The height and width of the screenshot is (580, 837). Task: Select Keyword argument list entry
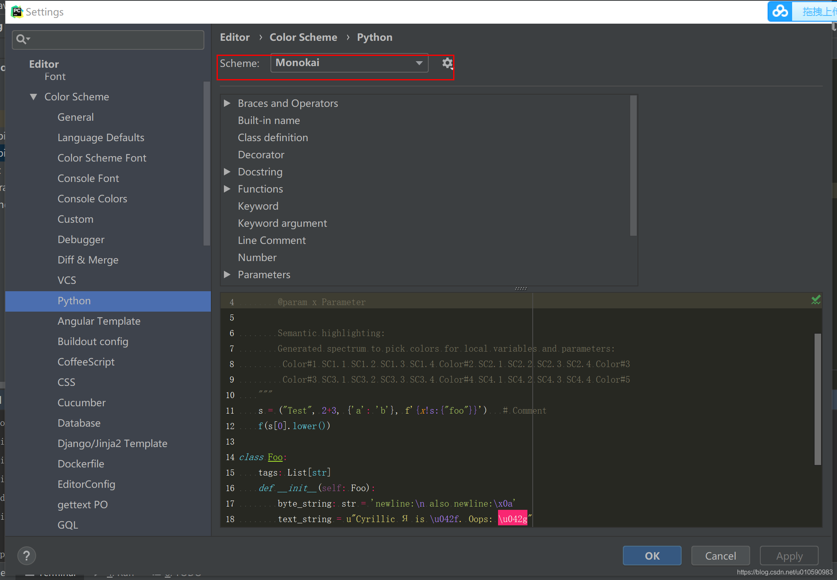click(x=282, y=224)
